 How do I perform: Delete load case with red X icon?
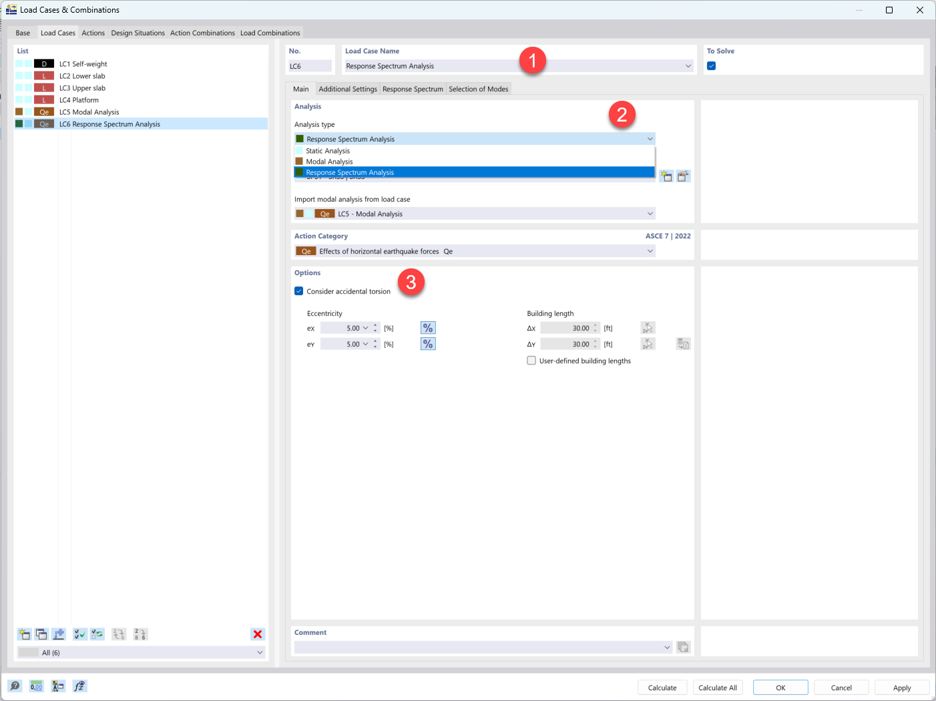258,634
